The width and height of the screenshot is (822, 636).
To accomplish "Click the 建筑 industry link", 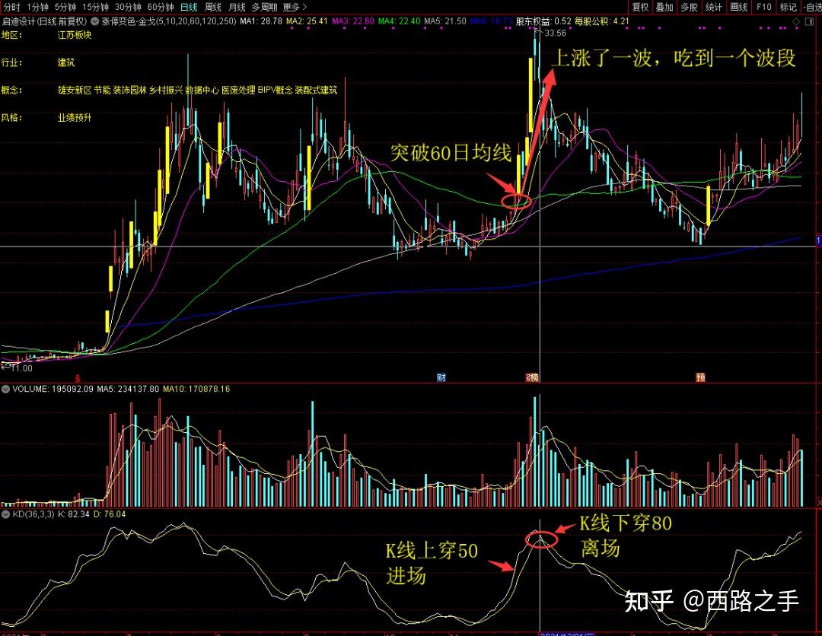I will pos(66,62).
